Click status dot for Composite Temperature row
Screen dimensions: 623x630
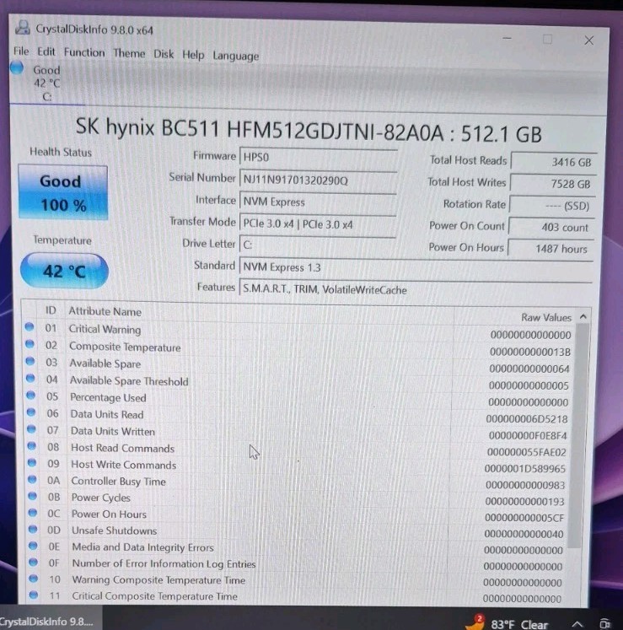coord(30,344)
